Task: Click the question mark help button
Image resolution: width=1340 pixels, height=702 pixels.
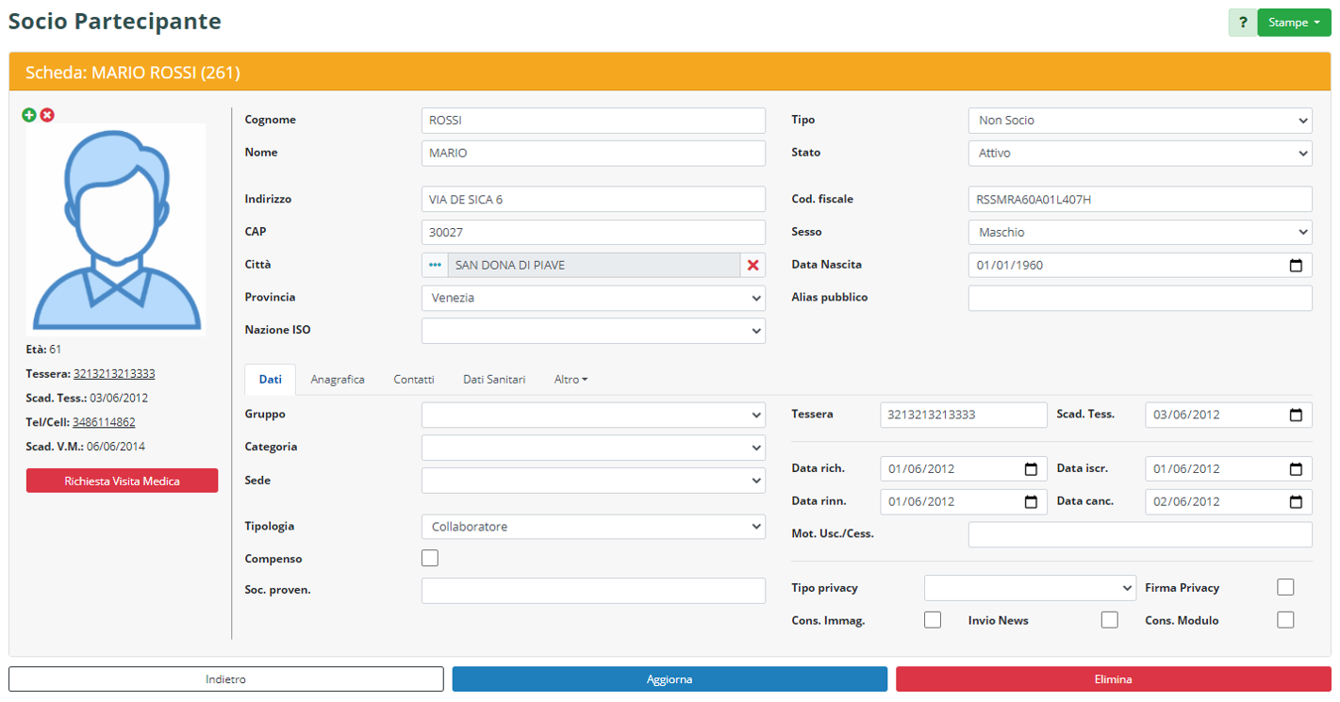Action: click(x=1242, y=23)
